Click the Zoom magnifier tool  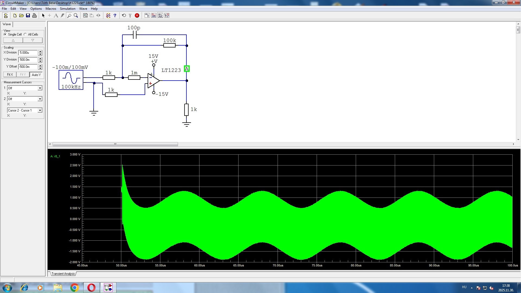click(76, 15)
